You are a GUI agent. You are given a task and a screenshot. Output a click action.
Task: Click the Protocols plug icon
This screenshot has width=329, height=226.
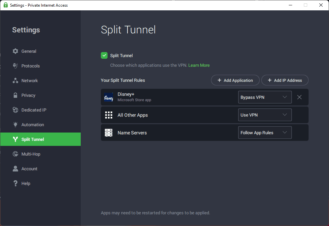pos(15,66)
